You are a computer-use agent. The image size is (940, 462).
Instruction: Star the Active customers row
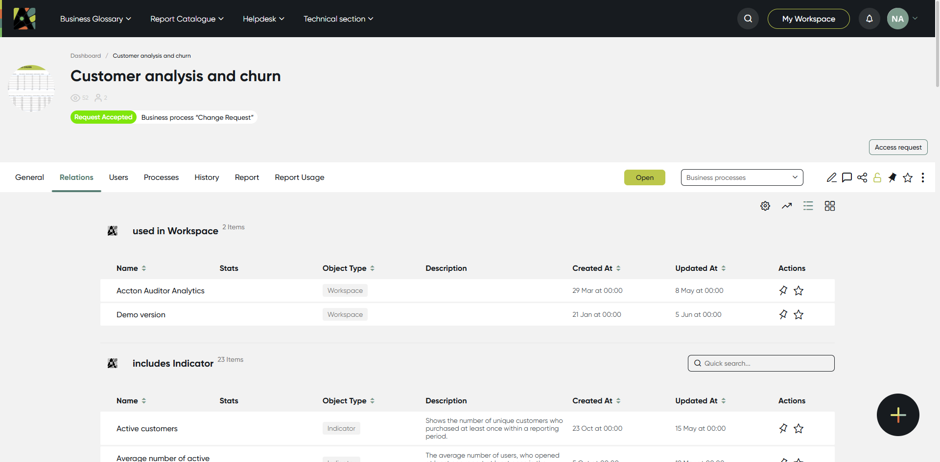coord(799,428)
